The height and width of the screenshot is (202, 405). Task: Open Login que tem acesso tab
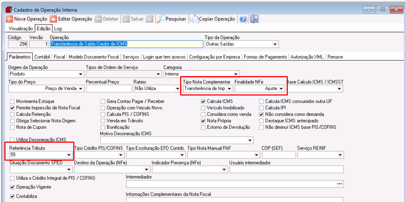pyautogui.click(x=164, y=57)
